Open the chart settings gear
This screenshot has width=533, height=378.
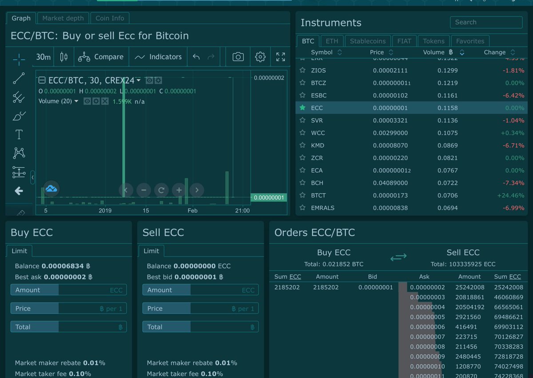click(260, 57)
